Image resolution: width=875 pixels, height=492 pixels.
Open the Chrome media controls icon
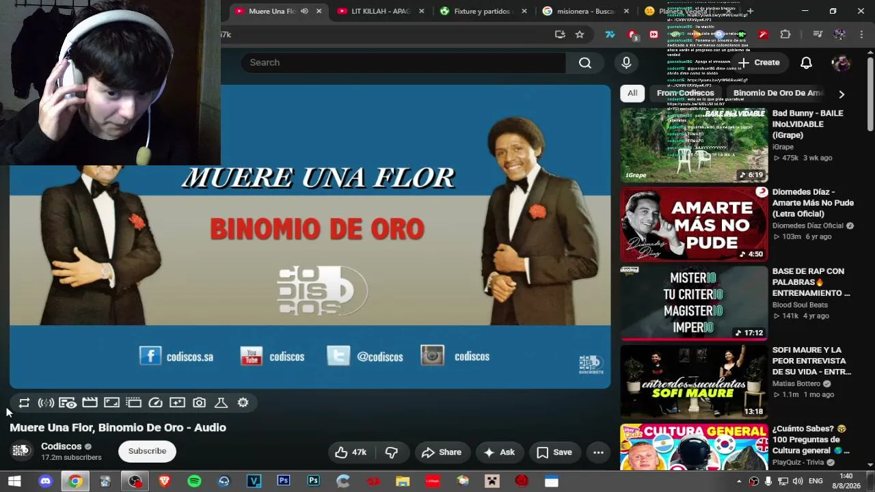[818, 34]
